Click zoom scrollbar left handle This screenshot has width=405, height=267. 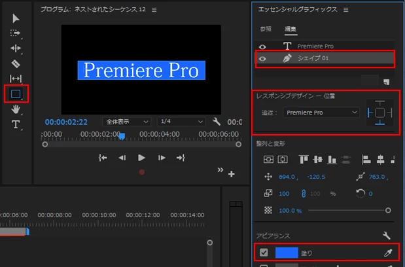[45, 145]
